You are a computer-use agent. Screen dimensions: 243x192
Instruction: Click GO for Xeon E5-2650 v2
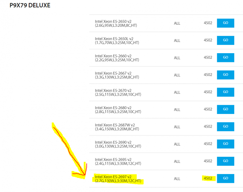225,23
